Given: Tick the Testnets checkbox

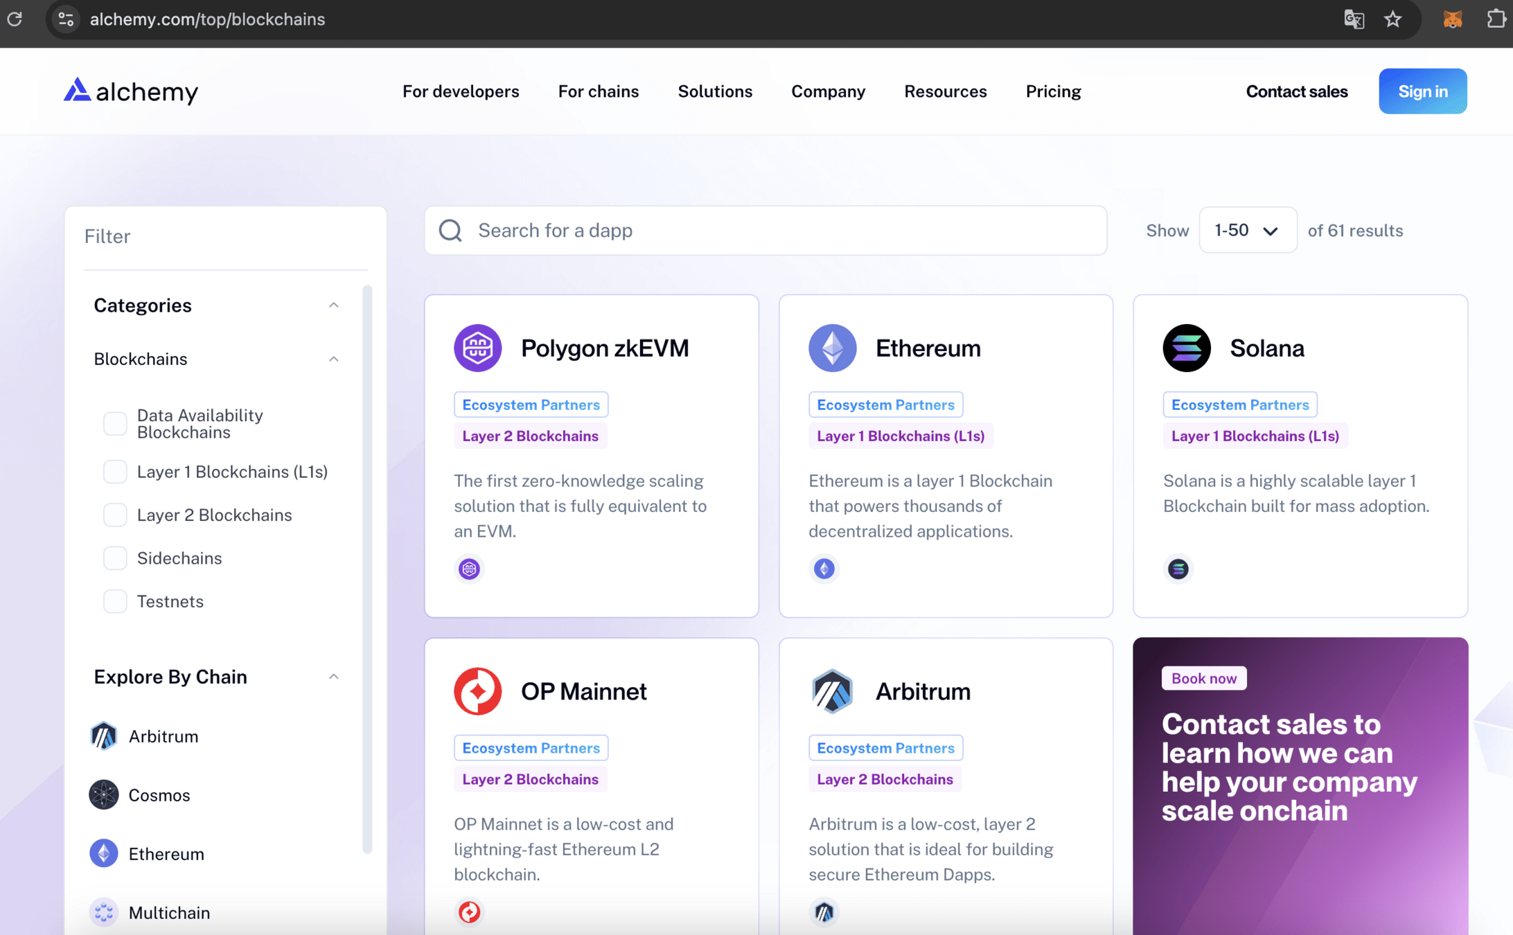Looking at the screenshot, I should click(115, 601).
